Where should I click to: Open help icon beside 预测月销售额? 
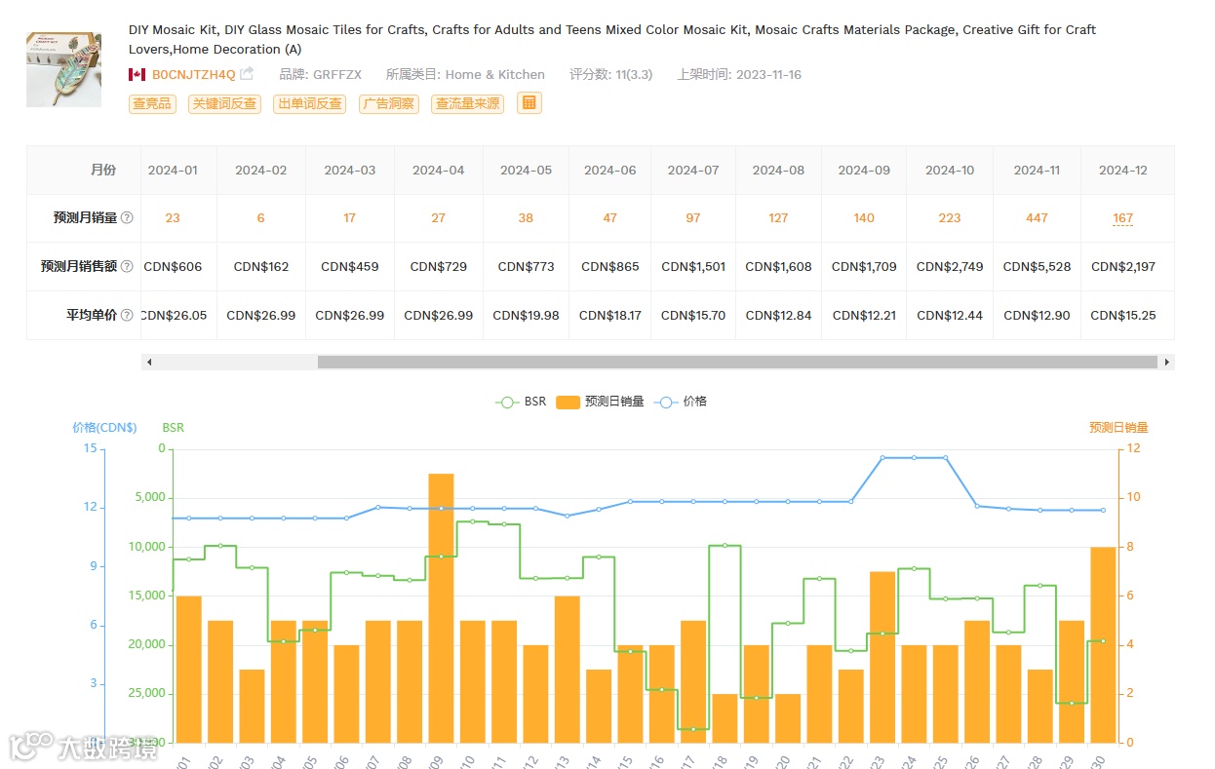pyautogui.click(x=127, y=267)
